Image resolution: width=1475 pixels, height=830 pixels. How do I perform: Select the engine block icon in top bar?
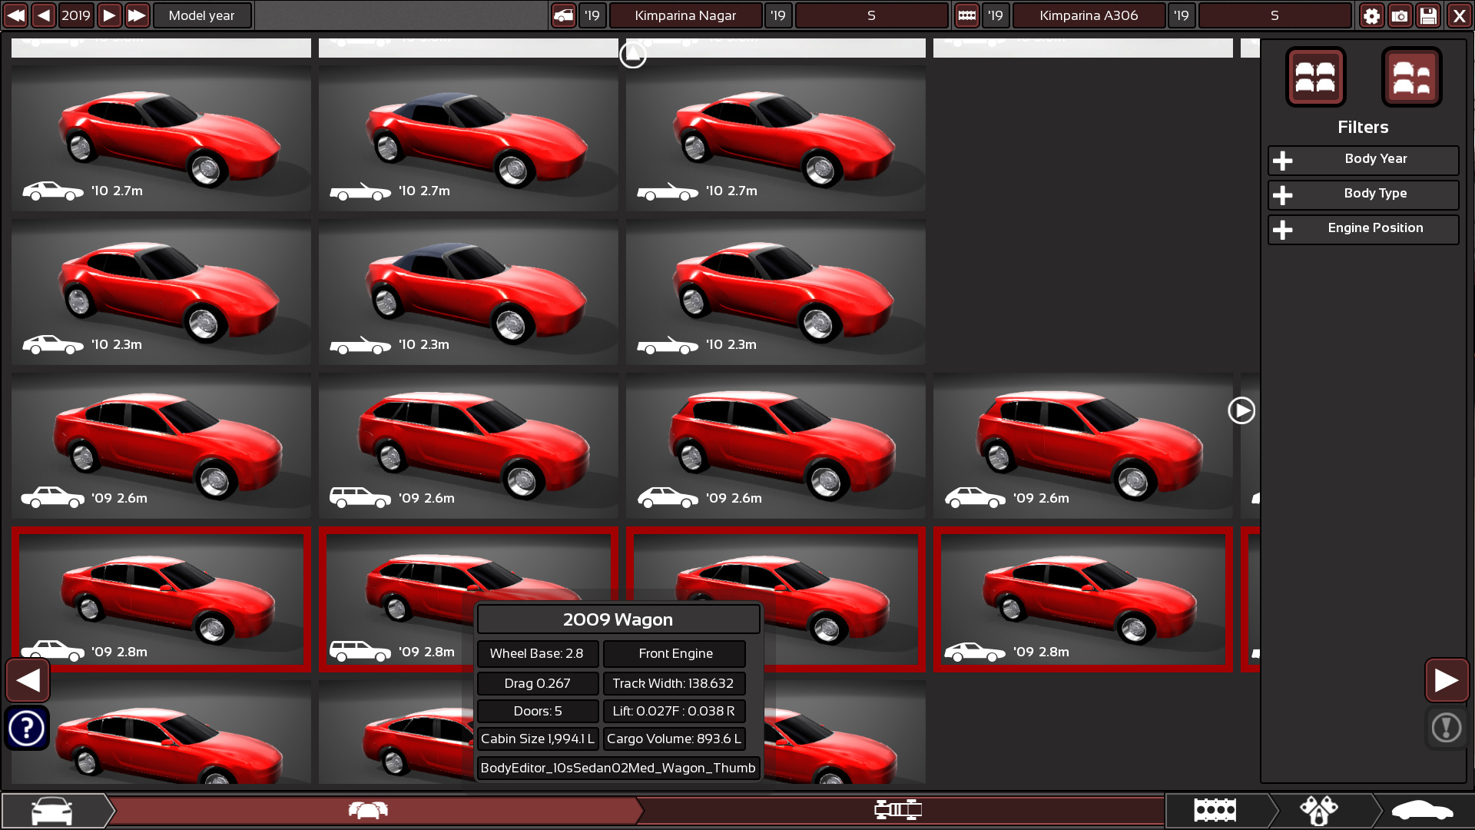point(966,15)
